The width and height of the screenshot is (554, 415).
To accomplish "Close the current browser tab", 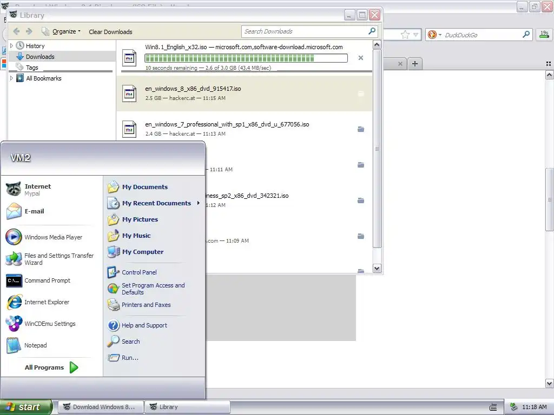I will click(400, 64).
